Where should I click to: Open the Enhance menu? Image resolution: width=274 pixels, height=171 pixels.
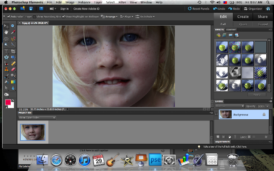coord(84,2)
